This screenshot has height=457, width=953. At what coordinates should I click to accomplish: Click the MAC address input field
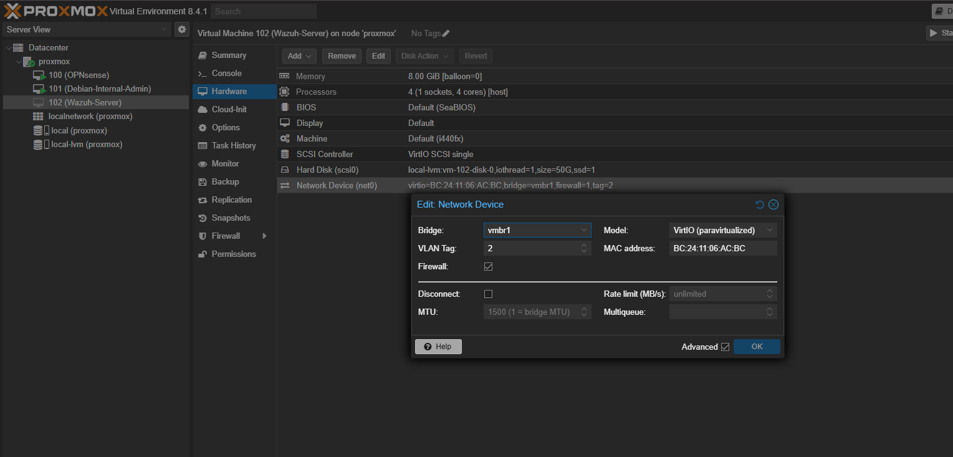[722, 248]
